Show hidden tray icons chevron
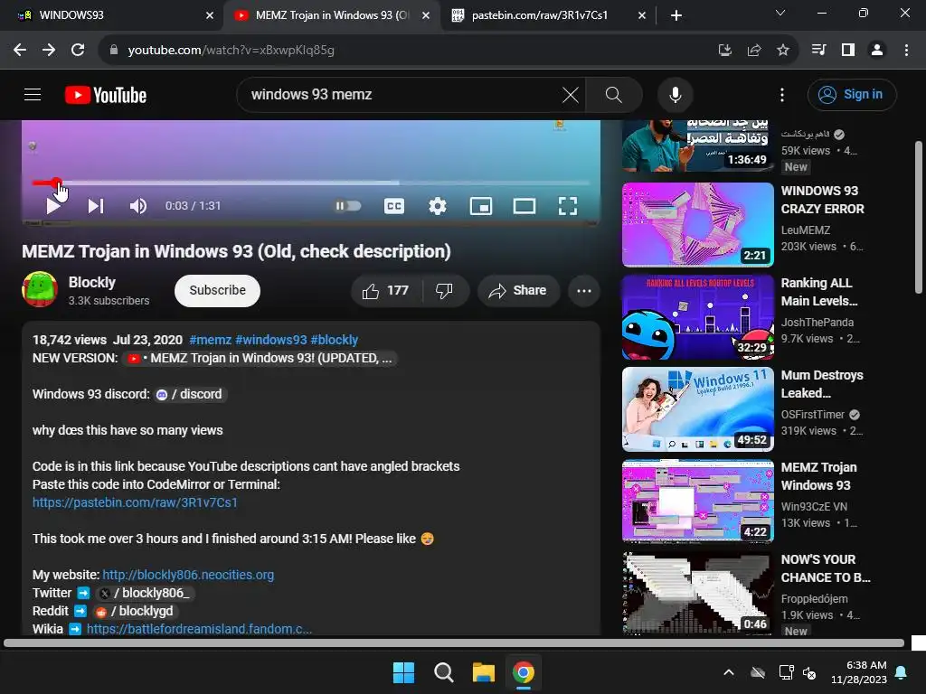The image size is (926, 694). pyautogui.click(x=729, y=672)
